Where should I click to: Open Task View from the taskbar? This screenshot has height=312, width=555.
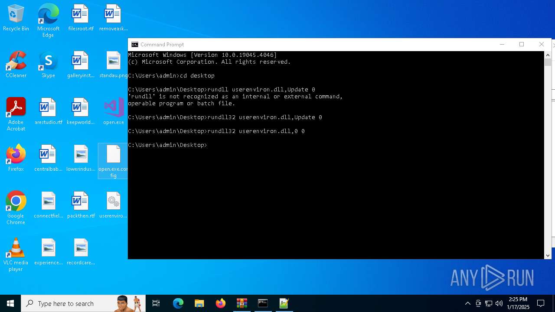pyautogui.click(x=156, y=303)
